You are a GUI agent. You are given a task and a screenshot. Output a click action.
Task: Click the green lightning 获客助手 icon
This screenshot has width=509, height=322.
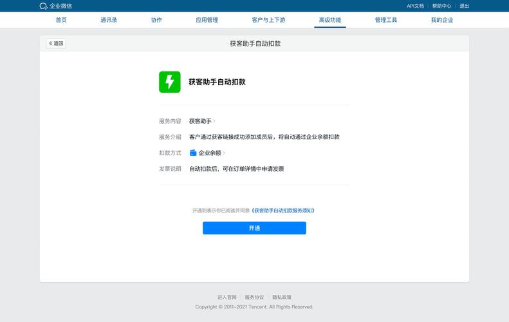169,82
